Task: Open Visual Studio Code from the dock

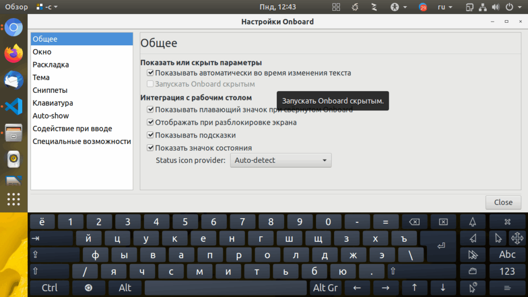Action: [13, 106]
